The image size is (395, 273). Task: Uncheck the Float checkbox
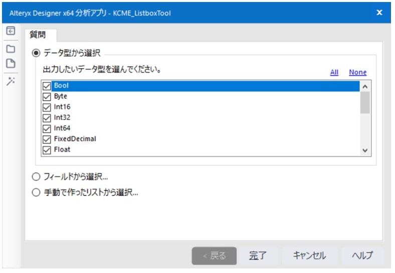click(48, 150)
